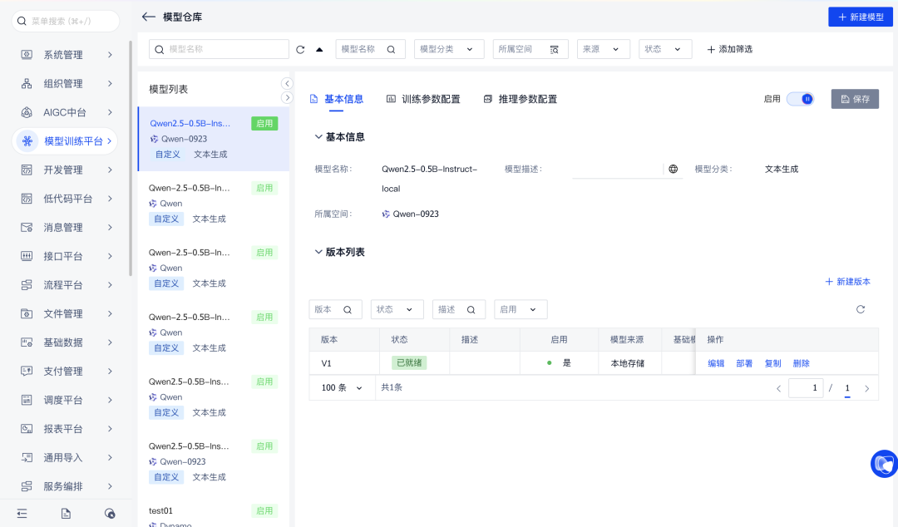Open the 通用导入 menu item
This screenshot has width=898, height=527.
pos(67,458)
